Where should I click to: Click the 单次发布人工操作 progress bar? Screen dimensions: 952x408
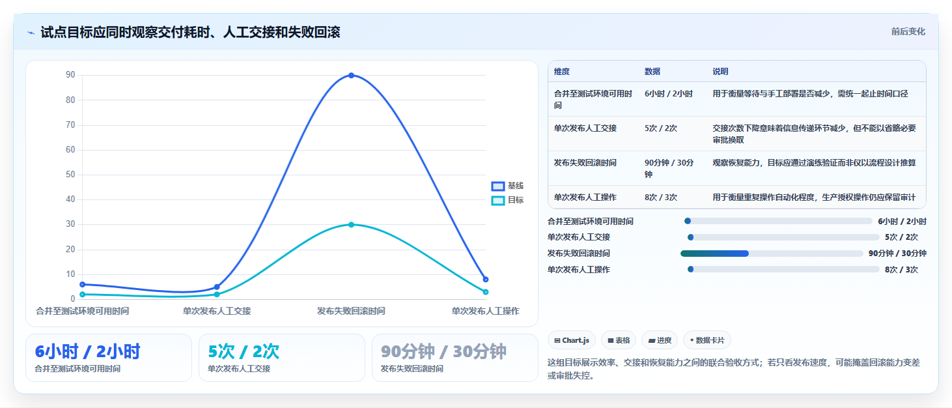783,269
